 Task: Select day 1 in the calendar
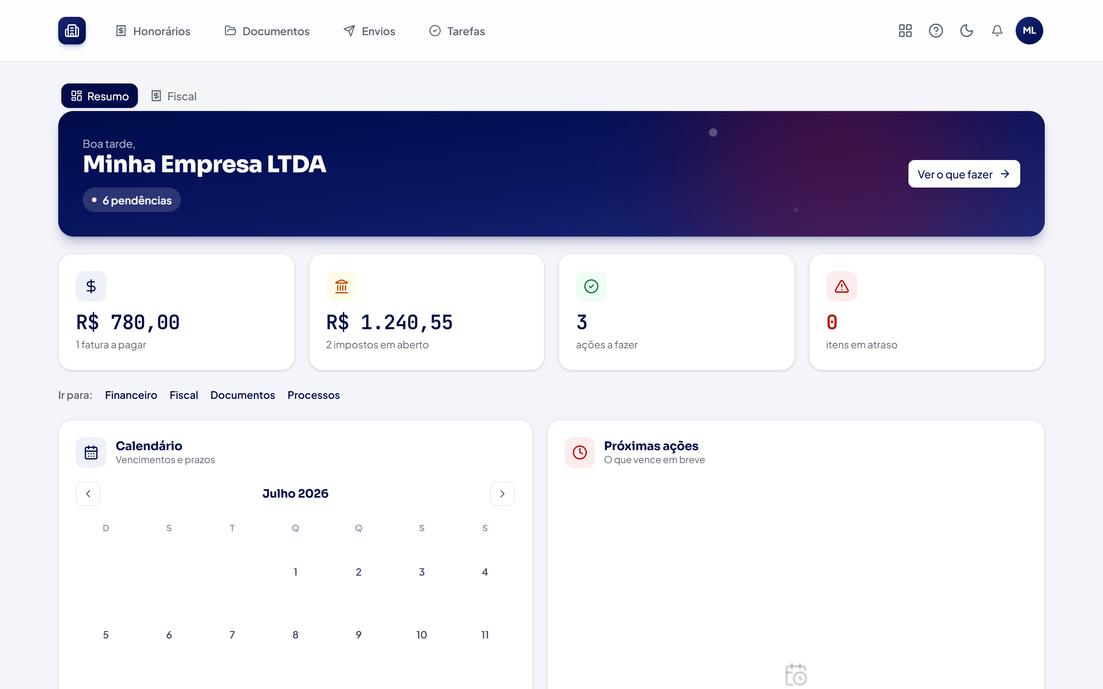pos(295,572)
